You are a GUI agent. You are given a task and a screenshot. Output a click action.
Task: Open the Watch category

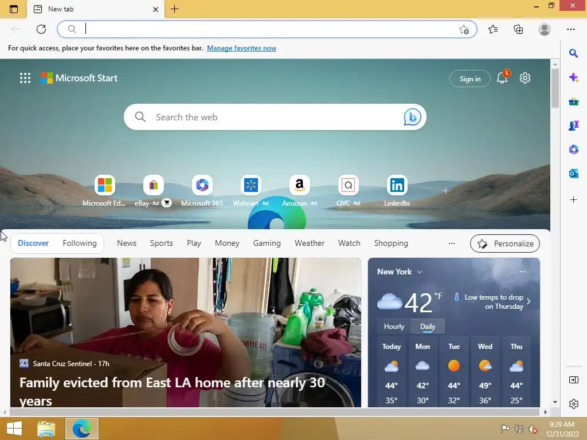point(349,243)
